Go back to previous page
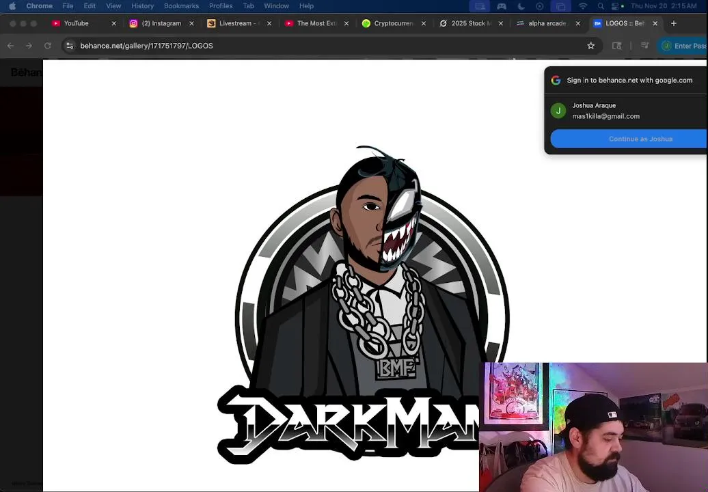The image size is (708, 492). [x=10, y=46]
